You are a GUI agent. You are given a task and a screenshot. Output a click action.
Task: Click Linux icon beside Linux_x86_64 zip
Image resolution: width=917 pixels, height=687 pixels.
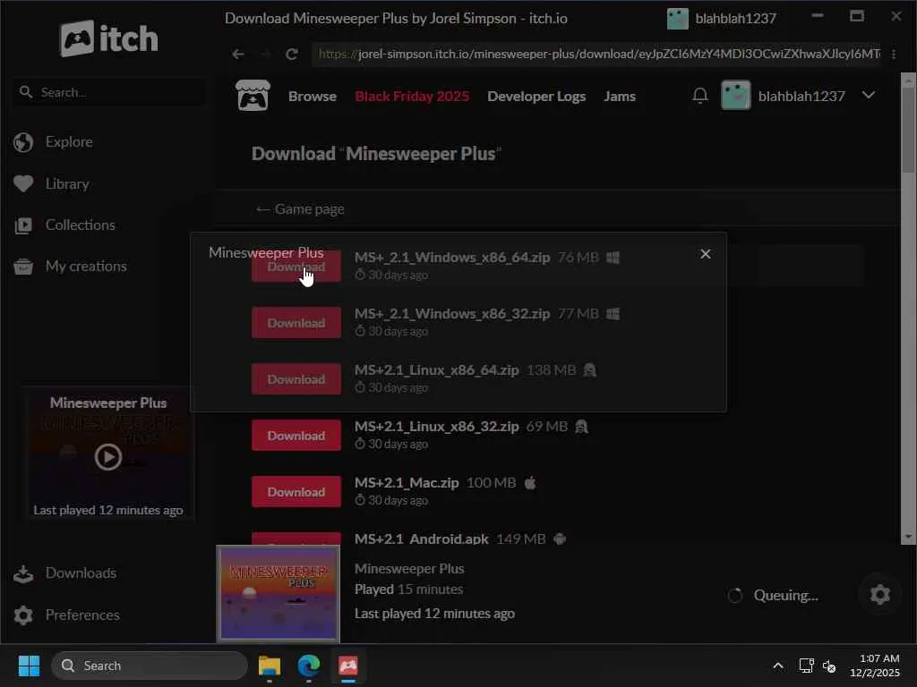[x=589, y=370]
